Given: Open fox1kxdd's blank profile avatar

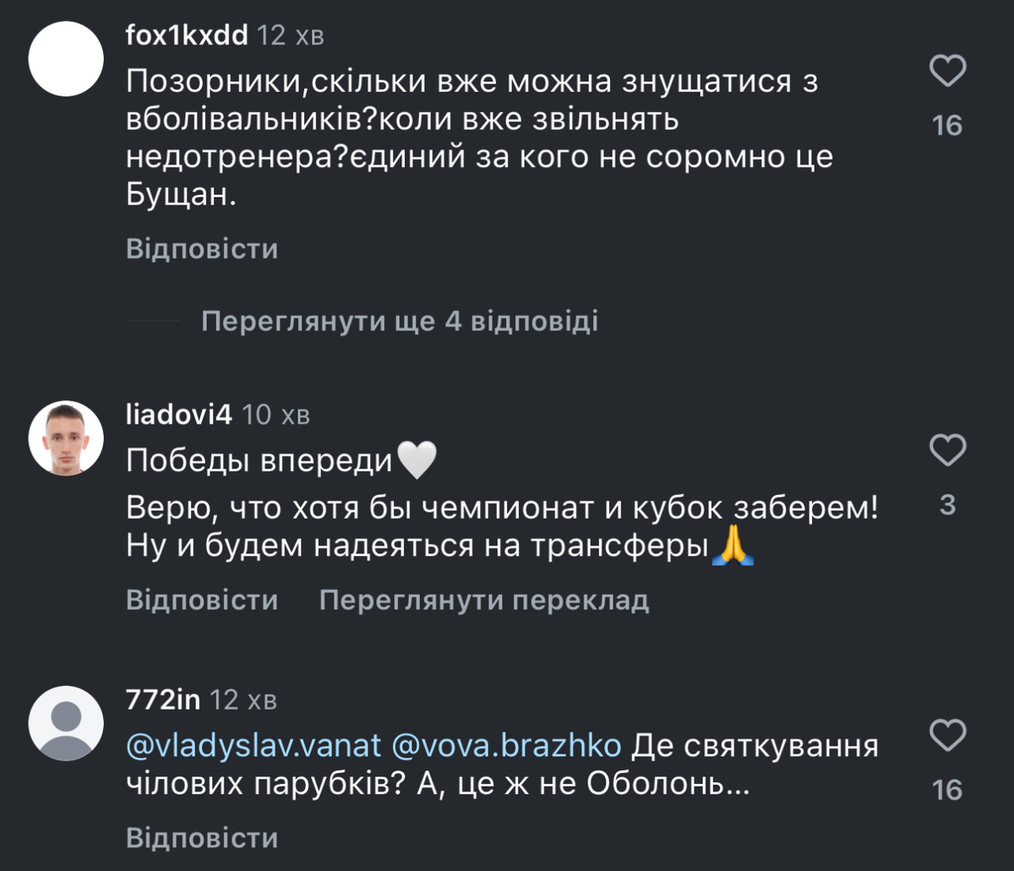Looking at the screenshot, I should click(x=66, y=59).
